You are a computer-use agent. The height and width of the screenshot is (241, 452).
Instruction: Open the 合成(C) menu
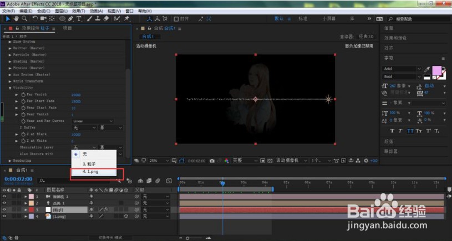click(43, 11)
